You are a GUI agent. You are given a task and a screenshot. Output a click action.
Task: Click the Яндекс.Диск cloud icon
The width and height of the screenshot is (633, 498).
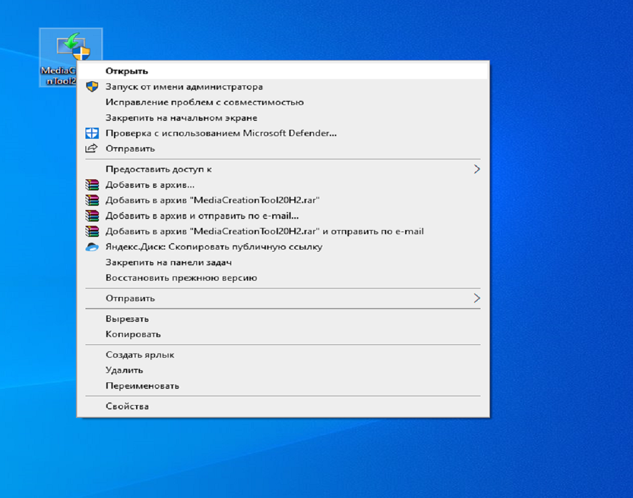point(92,246)
